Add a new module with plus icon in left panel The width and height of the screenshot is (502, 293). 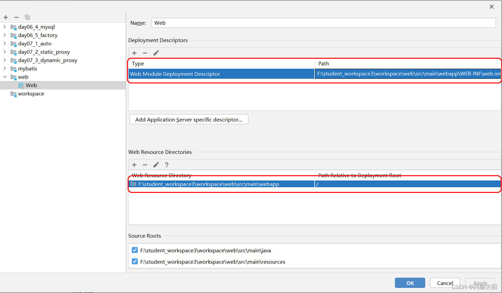pyautogui.click(x=6, y=17)
